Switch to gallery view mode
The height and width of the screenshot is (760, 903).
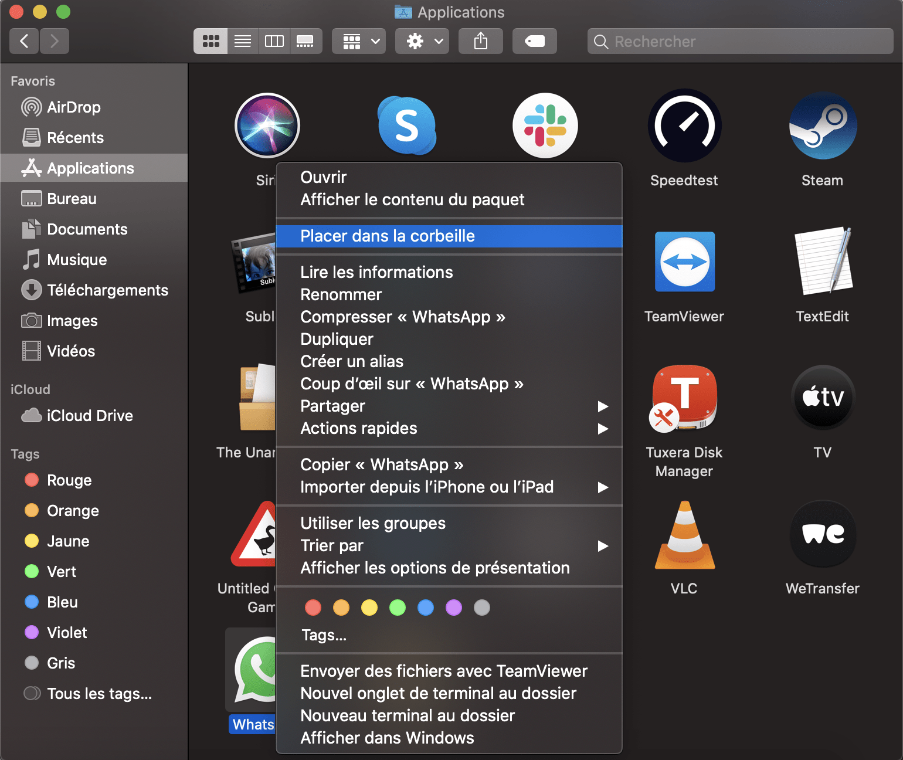[305, 41]
